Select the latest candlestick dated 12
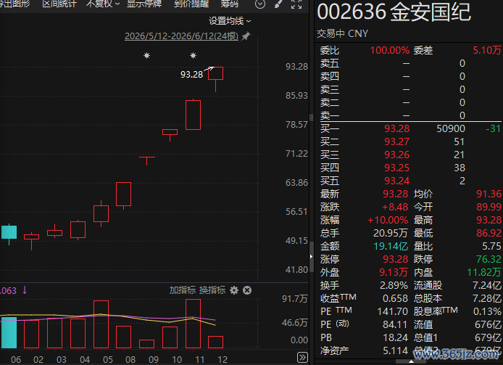503x365 pixels. pyautogui.click(x=215, y=79)
